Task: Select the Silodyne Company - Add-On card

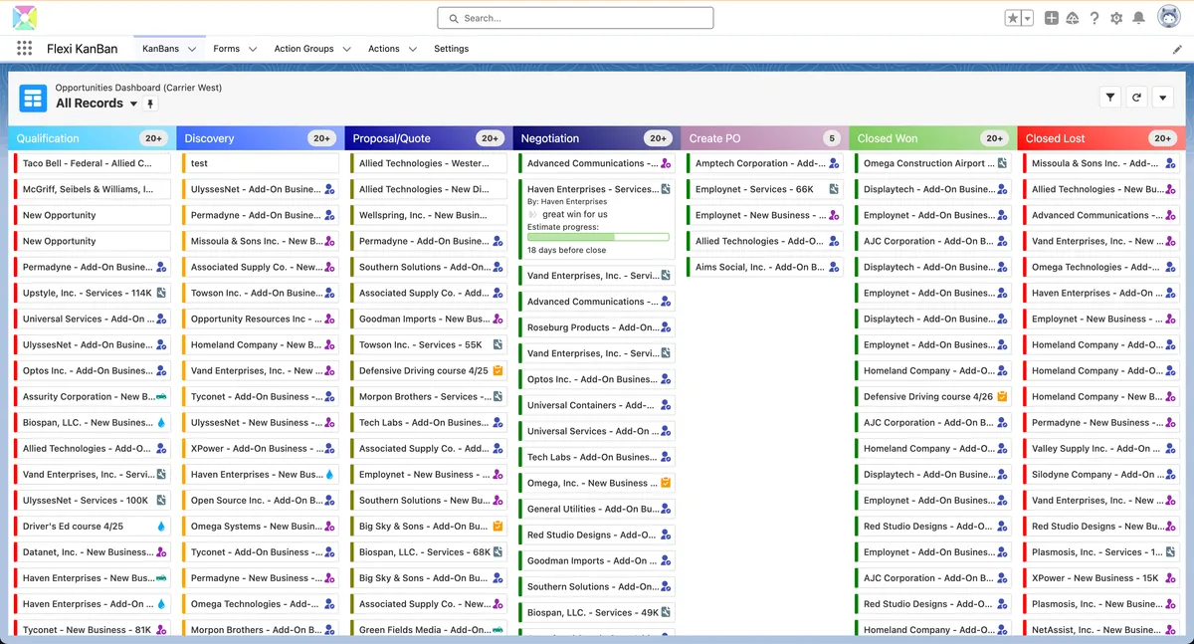Action: pos(1100,474)
